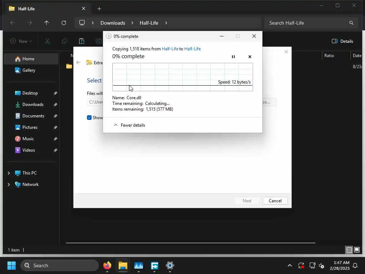Expand chevron after Half-Life breadcrumb

pyautogui.click(x=166, y=23)
